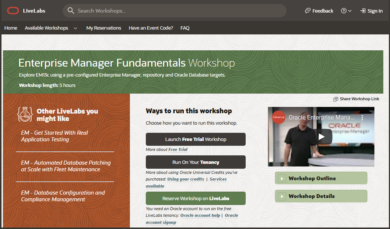
Task: Open EM - Database Configuration and Compliance Management
Action: (x=63, y=196)
